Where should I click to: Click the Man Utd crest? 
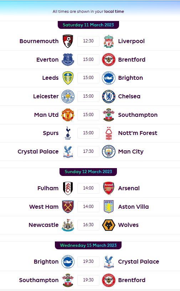68,115
